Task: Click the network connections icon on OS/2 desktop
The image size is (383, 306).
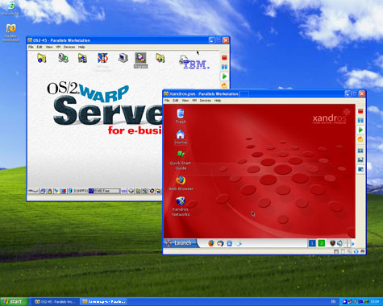Action: [x=63, y=58]
